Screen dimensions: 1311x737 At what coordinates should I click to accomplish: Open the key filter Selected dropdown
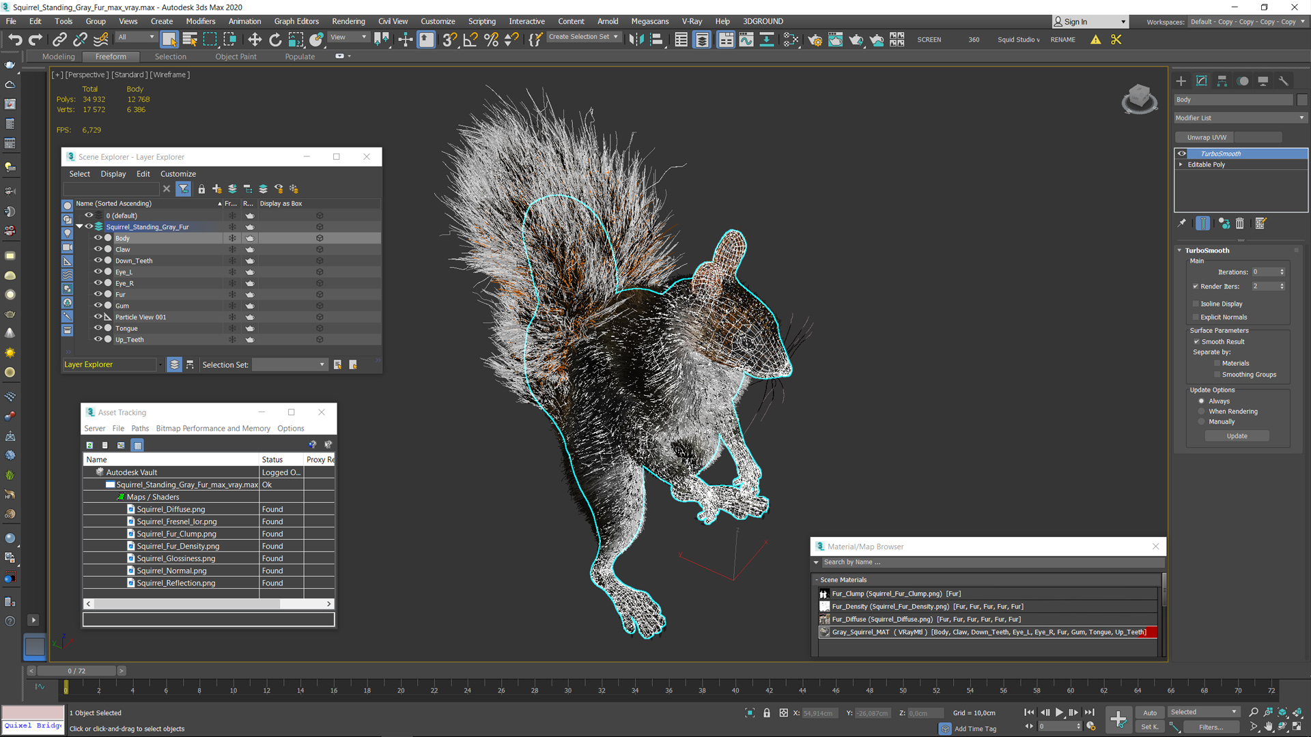coord(1204,712)
